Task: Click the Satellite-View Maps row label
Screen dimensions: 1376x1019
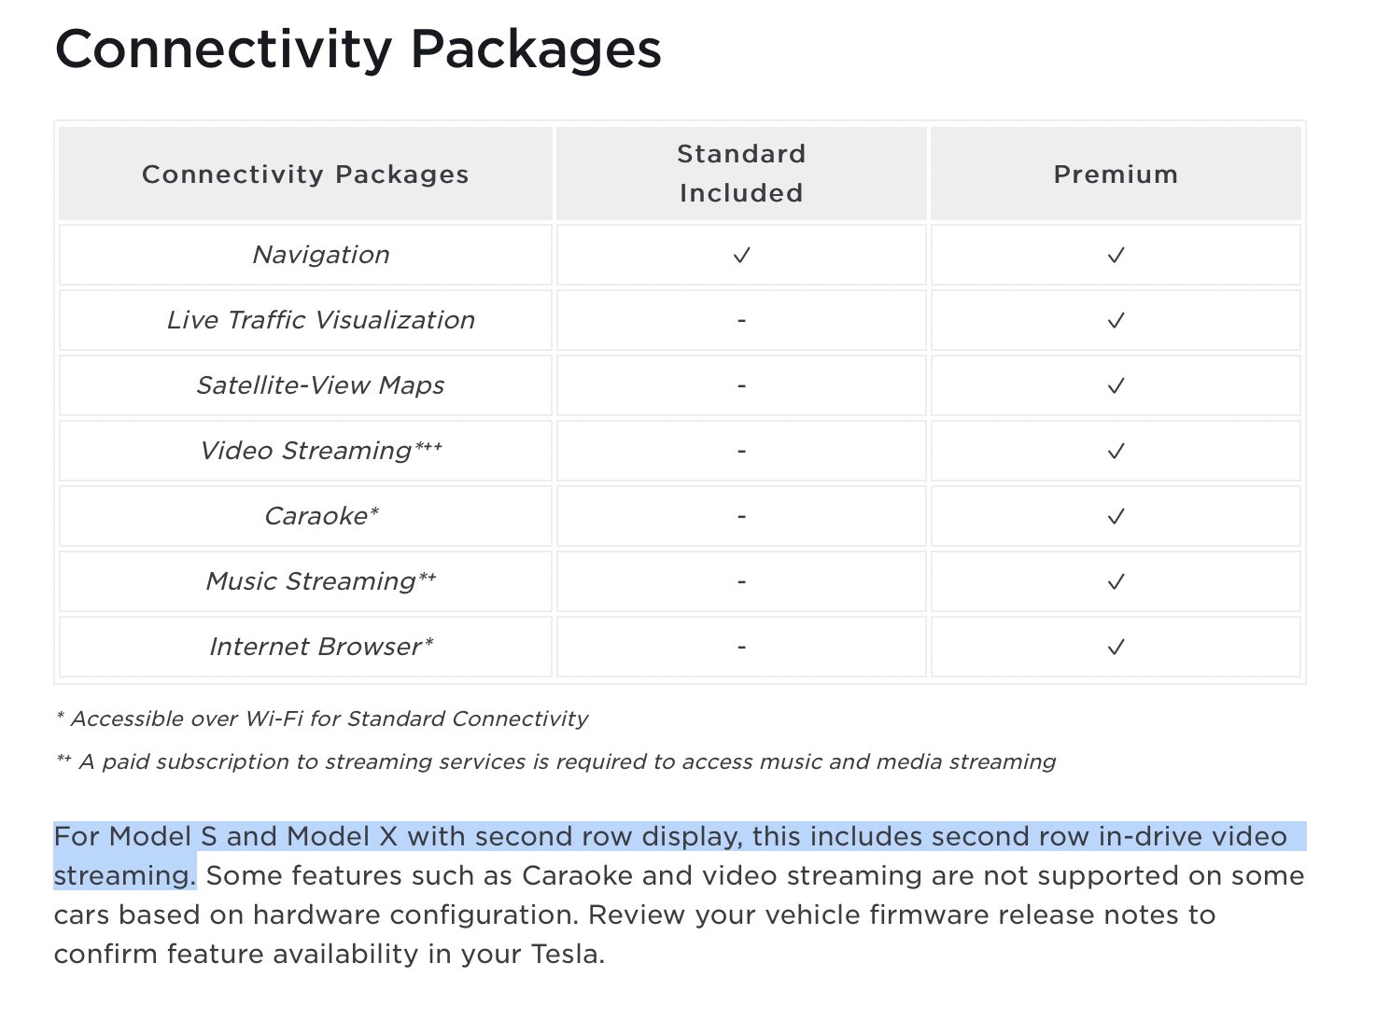Action: pyautogui.click(x=321, y=385)
